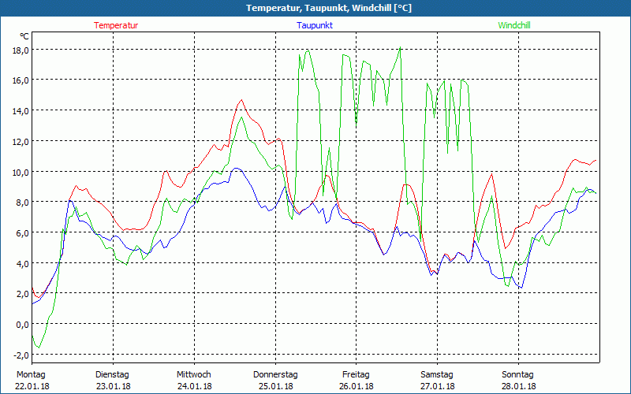This screenshot has height=394, width=631.
Task: Select the Sonntag day label
Action: pyautogui.click(x=518, y=374)
